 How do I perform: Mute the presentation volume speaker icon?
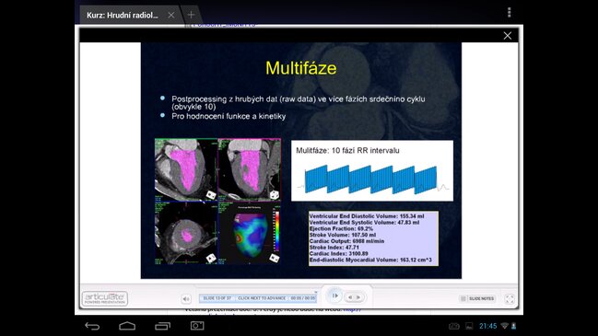click(186, 299)
